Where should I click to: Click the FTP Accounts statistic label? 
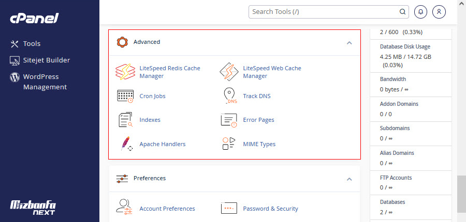pyautogui.click(x=396, y=178)
